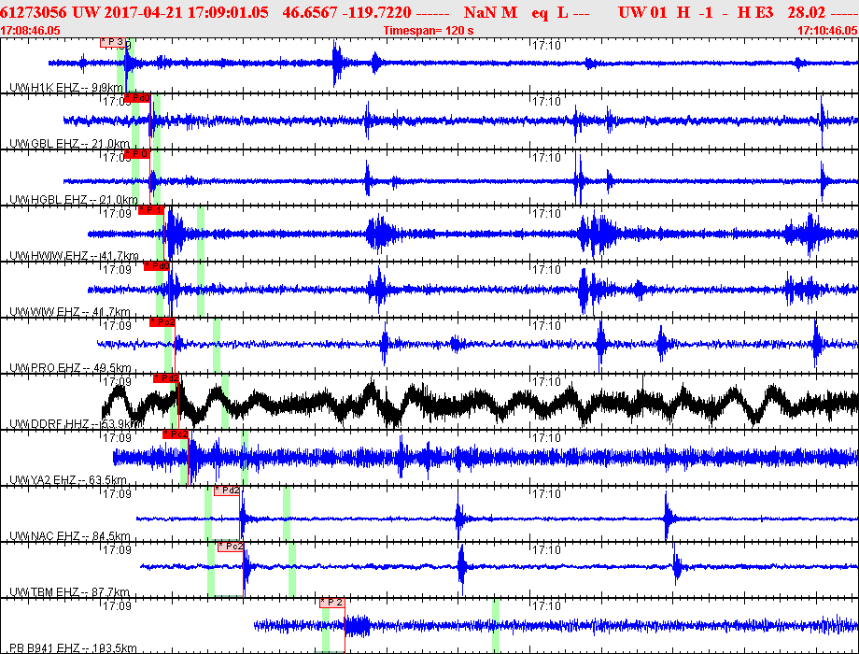Select the Pc2 pick flag on TBM trace
This screenshot has height=654, width=859.
click(x=231, y=547)
